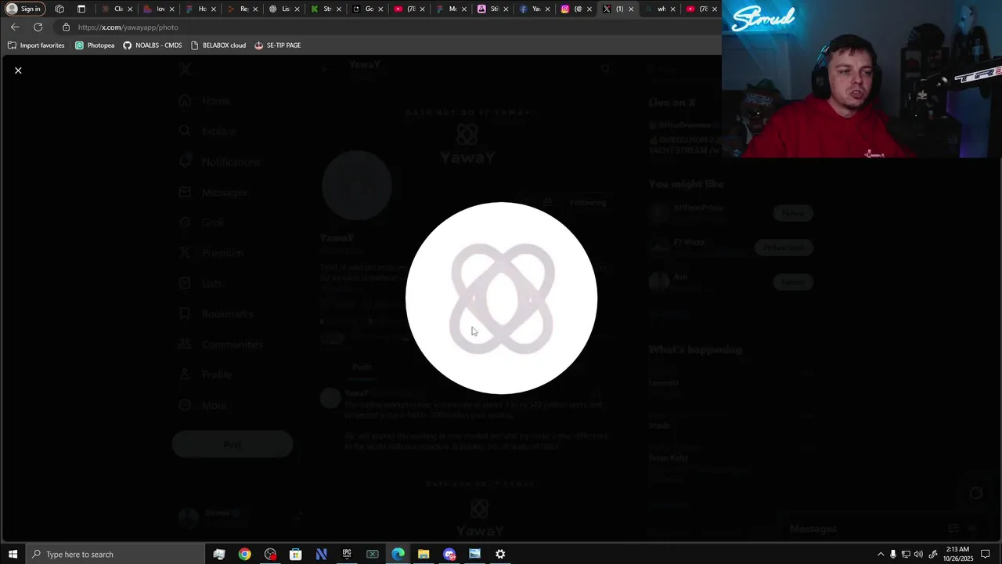This screenshot has height=564, width=1002.
Task: Close the 'Cla' tab
Action: (130, 9)
